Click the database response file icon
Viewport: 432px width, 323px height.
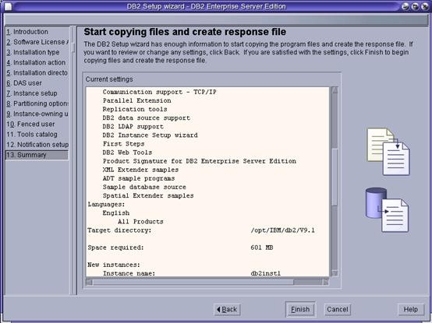click(x=387, y=209)
